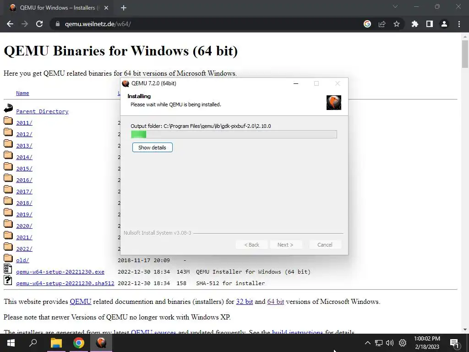Open the 2018/ directory

click(24, 203)
